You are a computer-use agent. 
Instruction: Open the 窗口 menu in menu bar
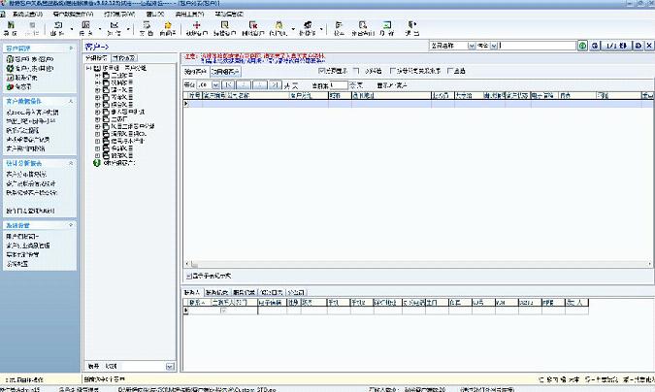(x=155, y=14)
